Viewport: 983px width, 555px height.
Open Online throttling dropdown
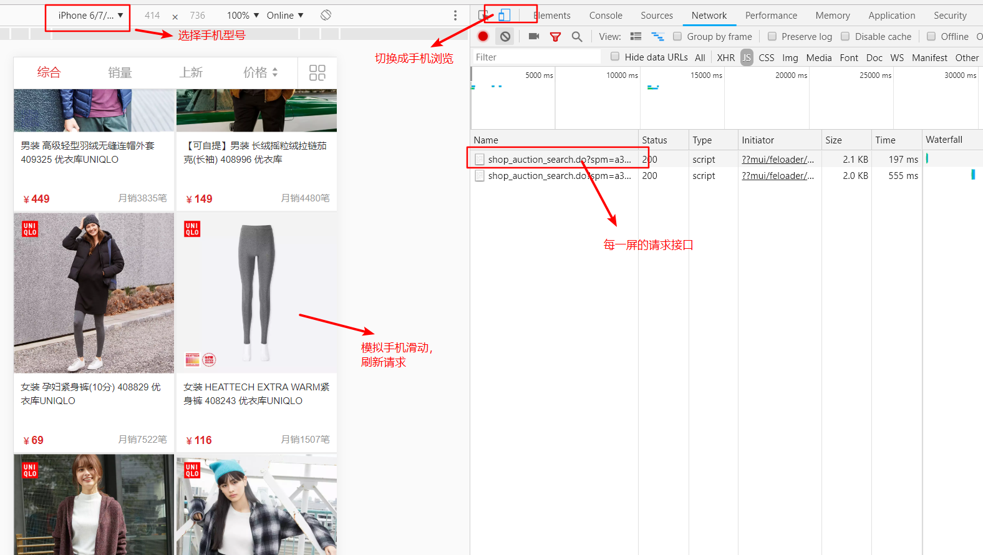(285, 15)
